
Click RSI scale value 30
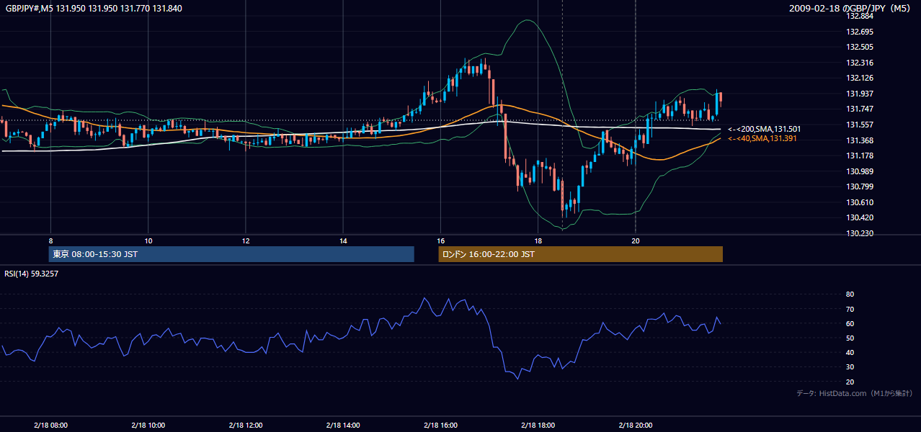[850, 366]
